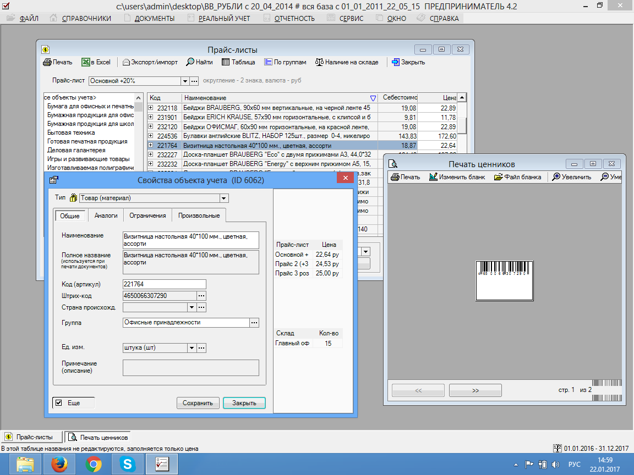Viewport: 634px width, 475px height.
Task: Click the barcode label preview thumbnail
Action: [x=505, y=281]
